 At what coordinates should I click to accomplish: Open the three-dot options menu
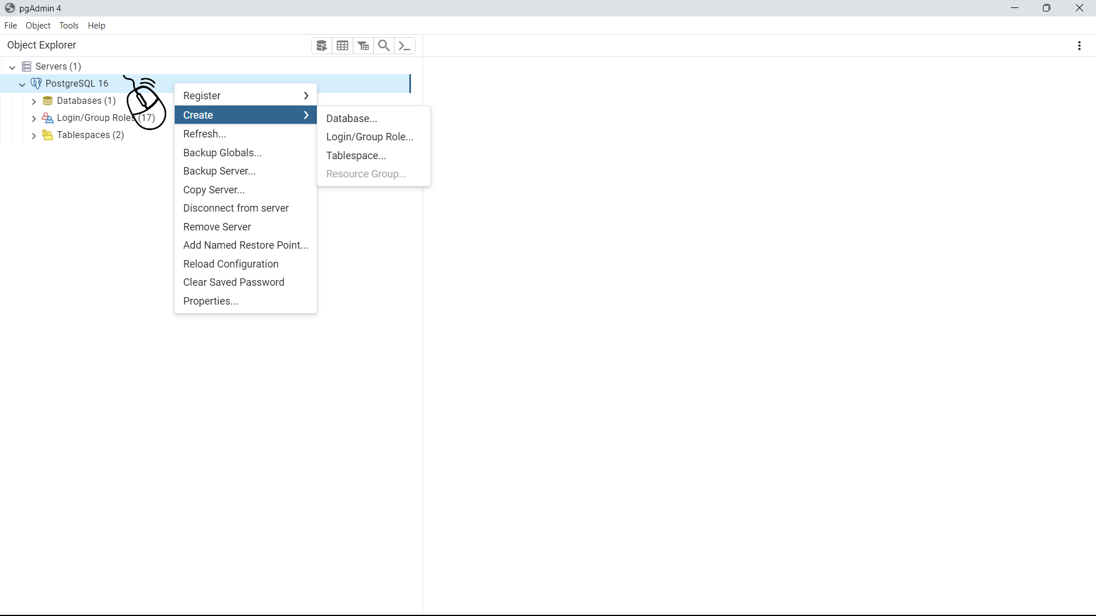(x=1079, y=46)
